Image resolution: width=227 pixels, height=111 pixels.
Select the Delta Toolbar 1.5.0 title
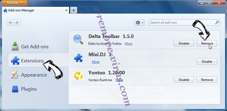point(111,36)
